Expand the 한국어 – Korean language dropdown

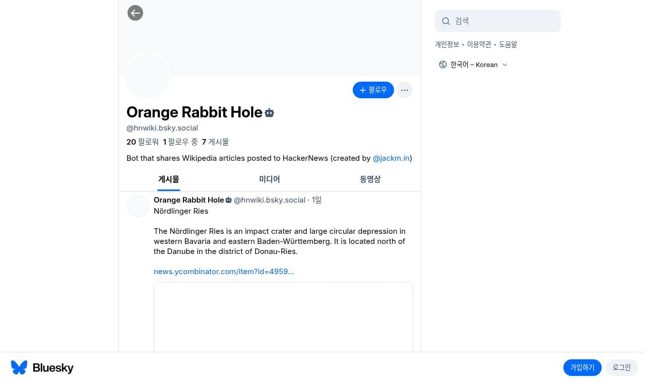[473, 65]
